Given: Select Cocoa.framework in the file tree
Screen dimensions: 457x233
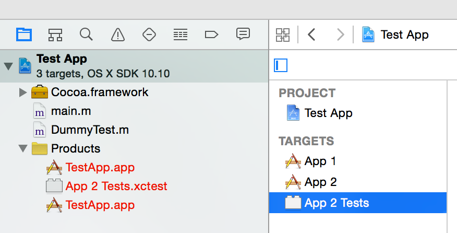Looking at the screenshot, I should [x=100, y=92].
